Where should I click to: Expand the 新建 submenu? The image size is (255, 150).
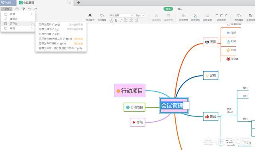point(18,14)
